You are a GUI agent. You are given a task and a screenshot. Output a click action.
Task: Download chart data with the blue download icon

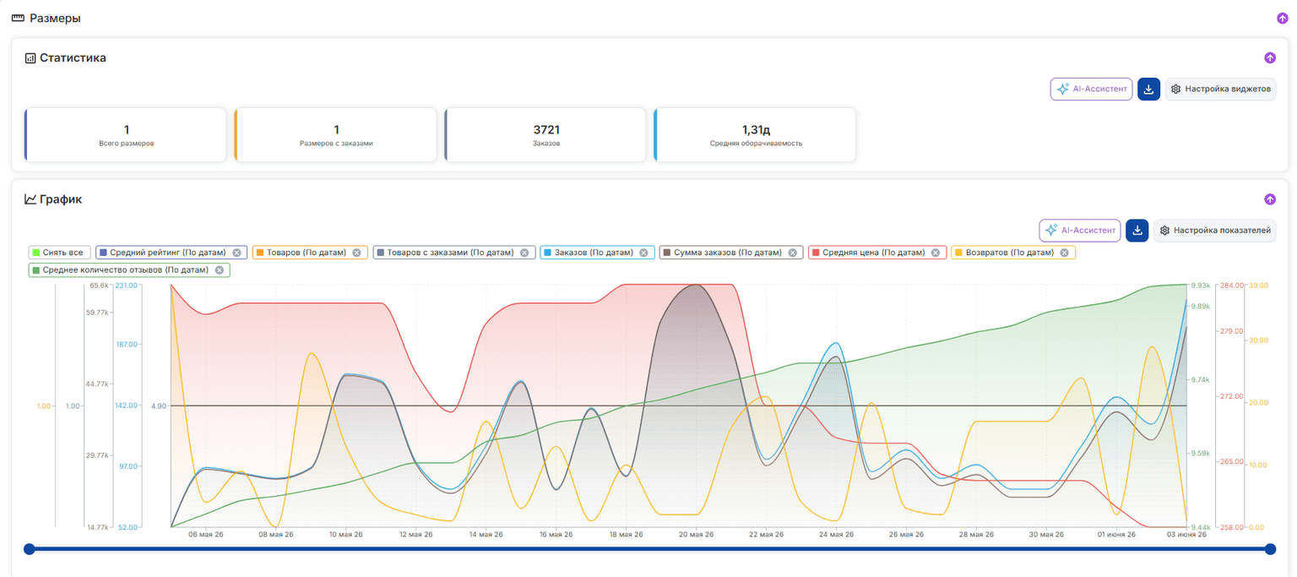[x=1137, y=231]
